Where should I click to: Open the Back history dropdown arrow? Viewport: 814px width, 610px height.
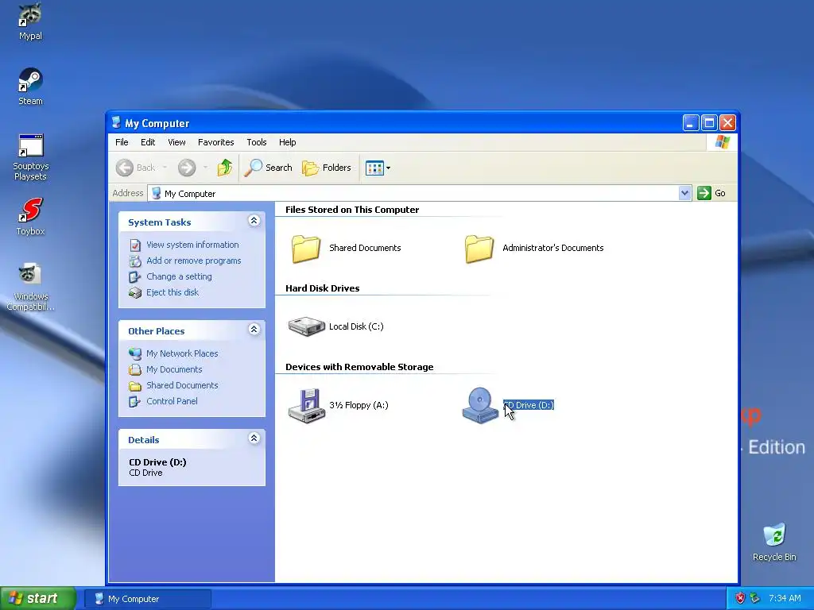pos(165,168)
